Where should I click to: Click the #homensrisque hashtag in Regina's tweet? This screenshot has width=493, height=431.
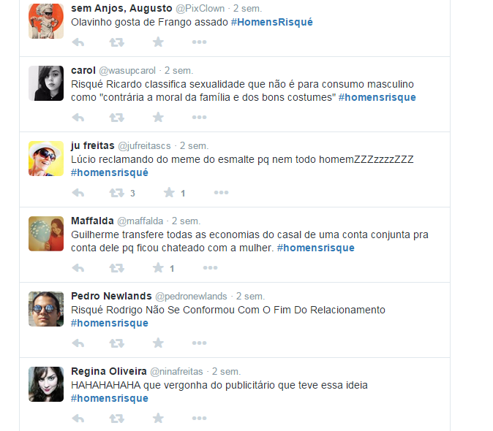tap(110, 398)
